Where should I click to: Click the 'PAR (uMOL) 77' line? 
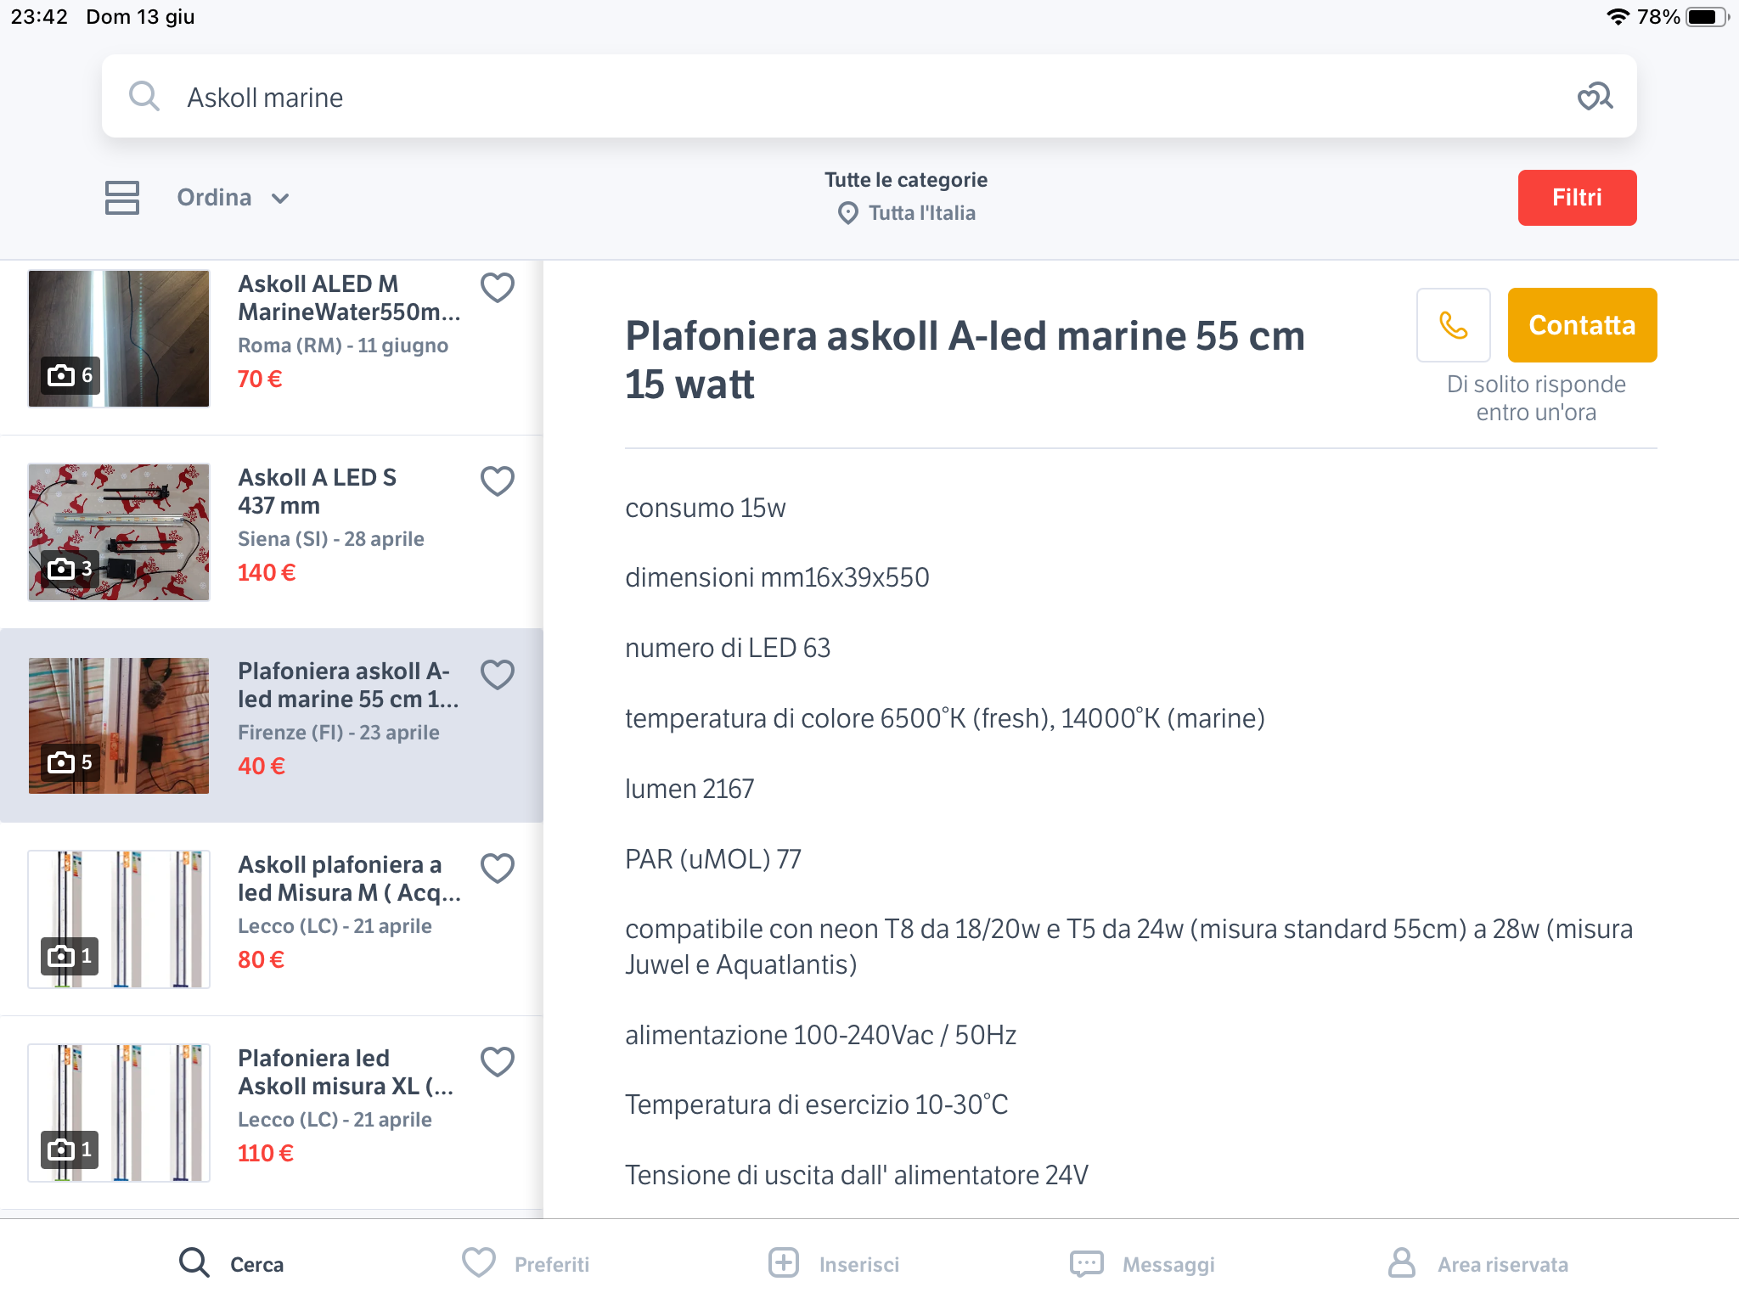click(713, 859)
